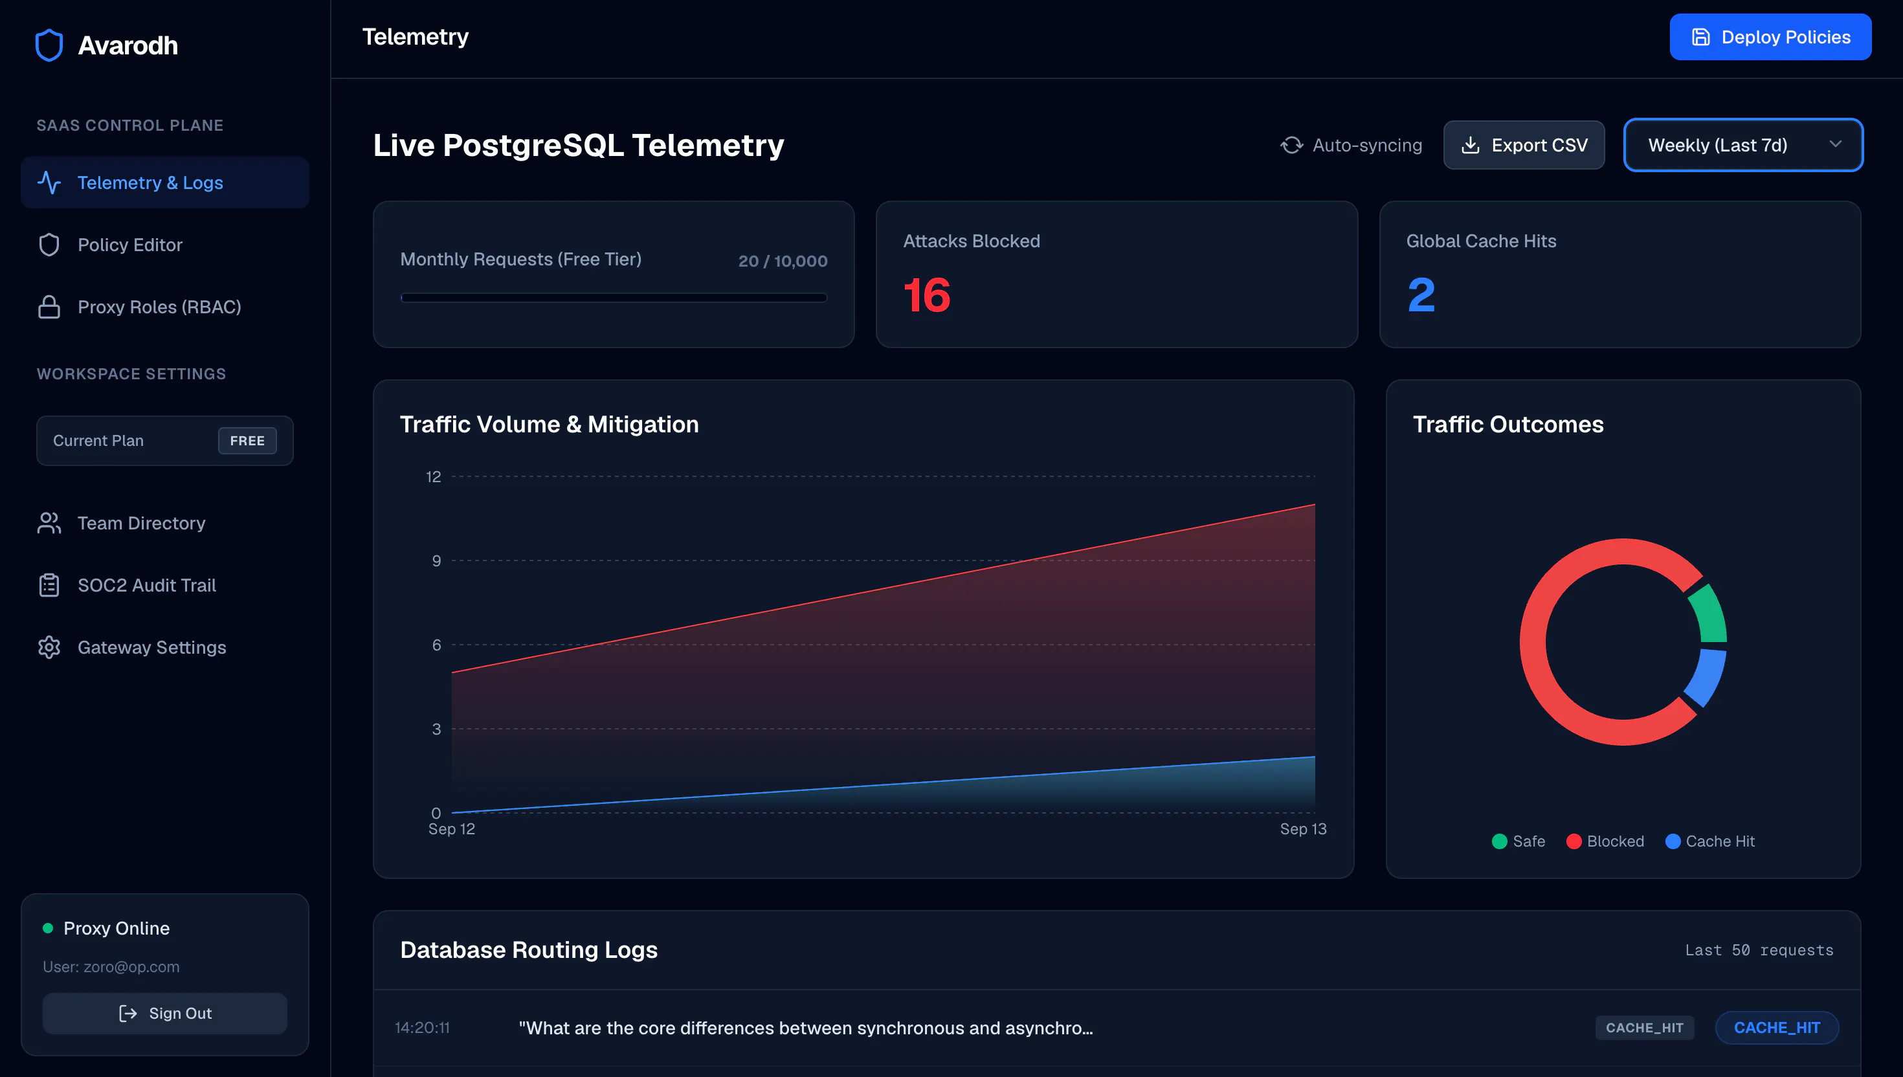Select SOC2 Audit Trail in sidebar
The height and width of the screenshot is (1077, 1903).
pos(165,585)
